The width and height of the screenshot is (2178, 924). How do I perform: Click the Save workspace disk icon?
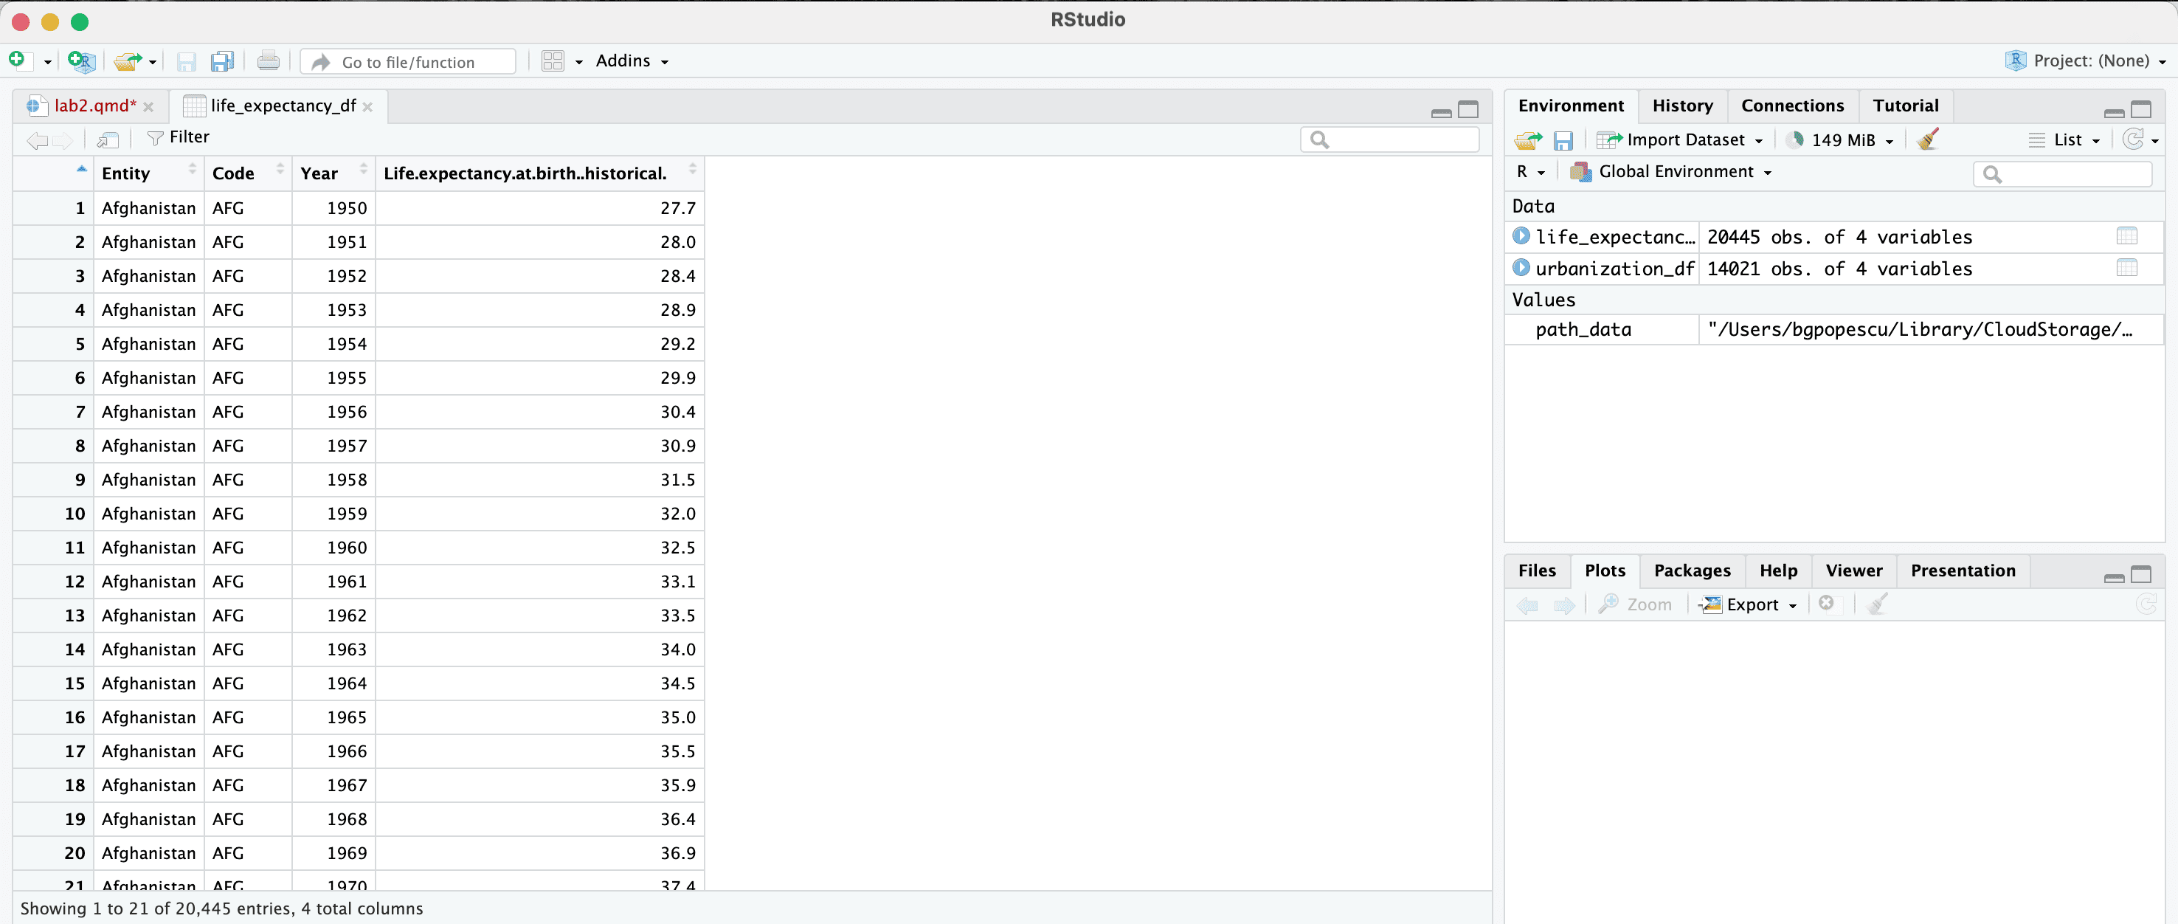[x=1563, y=140]
